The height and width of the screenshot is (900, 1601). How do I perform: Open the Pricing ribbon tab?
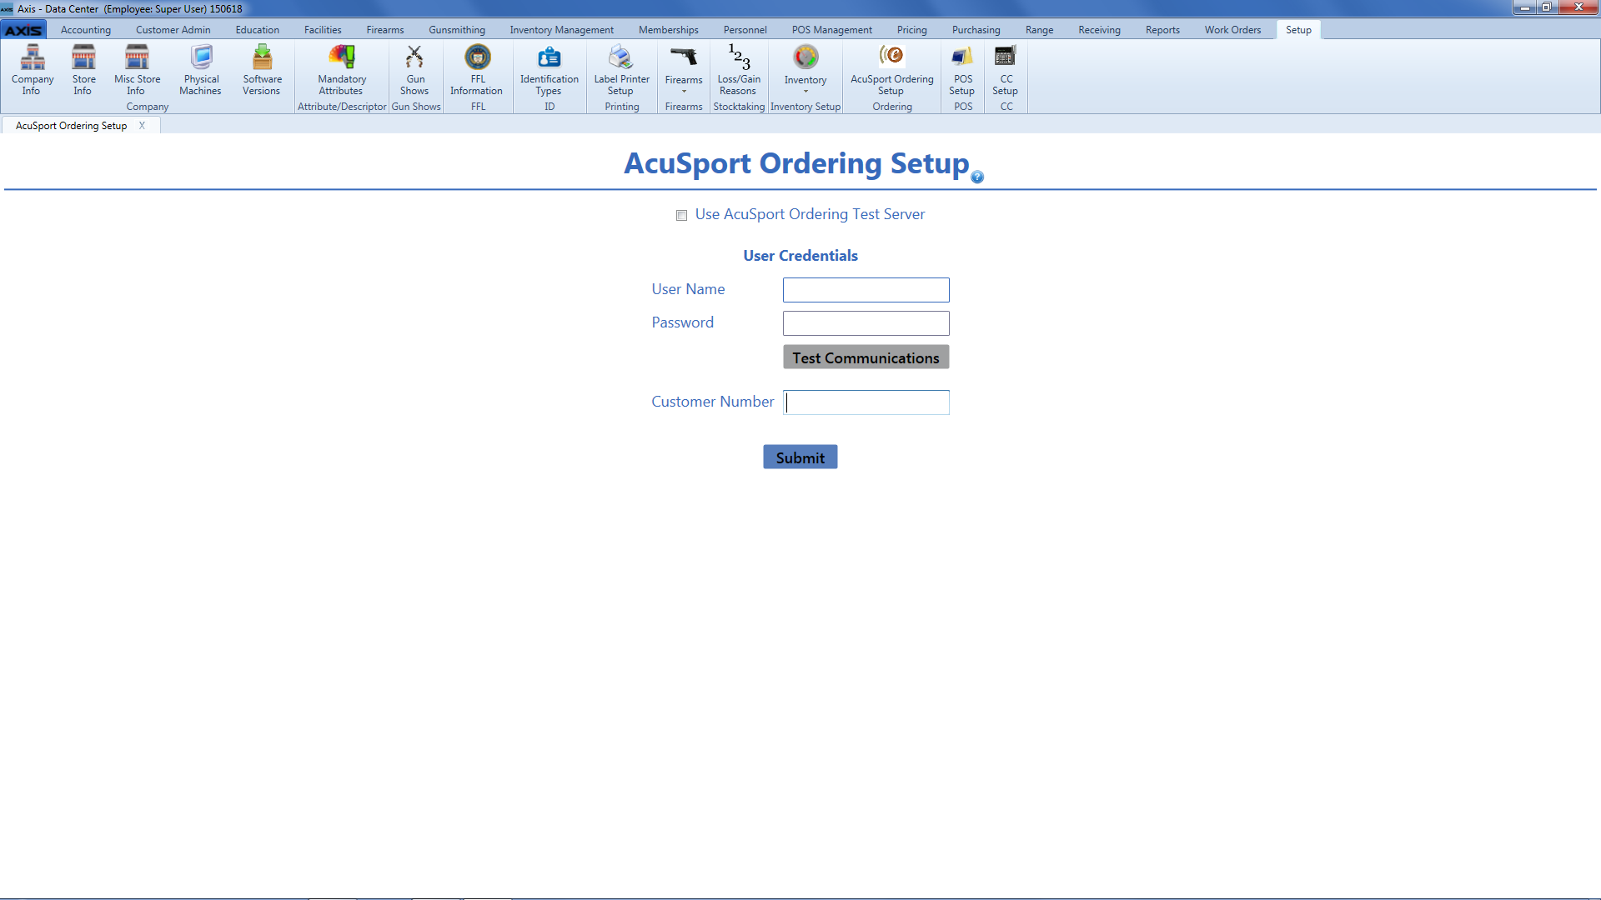[911, 30]
